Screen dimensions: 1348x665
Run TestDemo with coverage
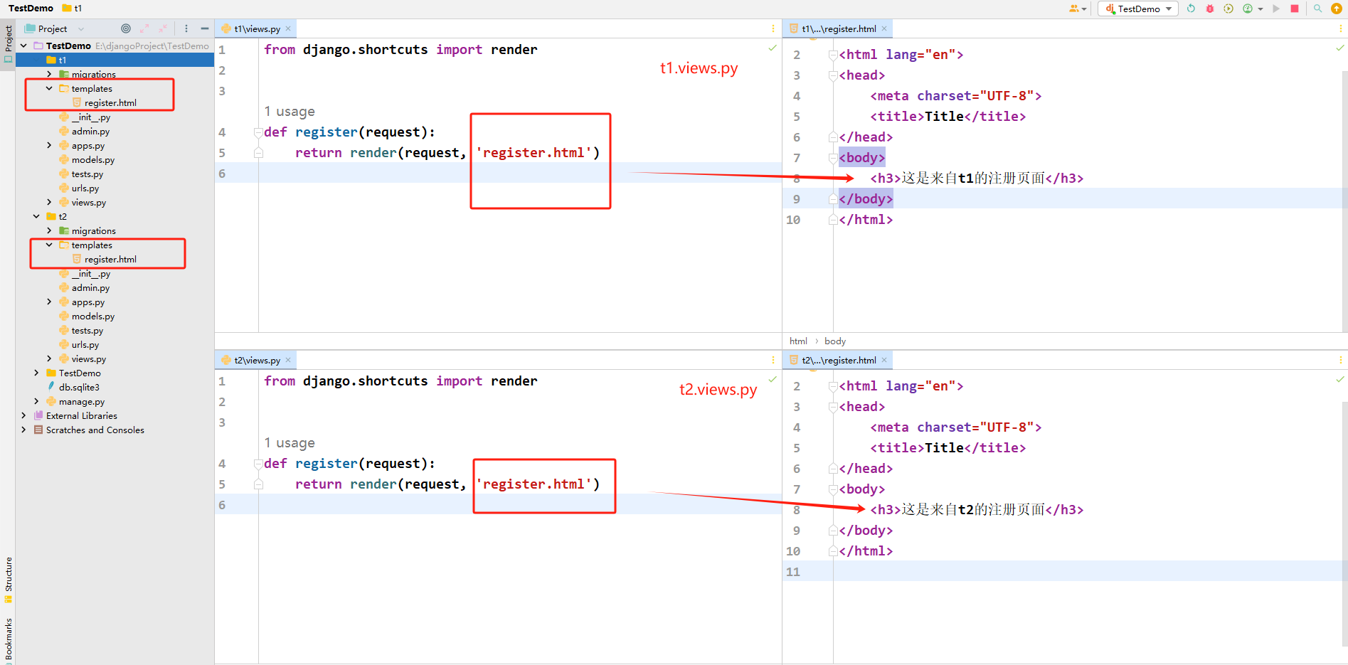pos(1228,9)
